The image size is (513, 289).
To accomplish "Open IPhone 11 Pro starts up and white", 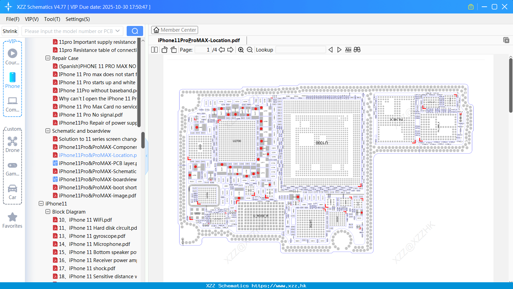I will (x=94, y=82).
